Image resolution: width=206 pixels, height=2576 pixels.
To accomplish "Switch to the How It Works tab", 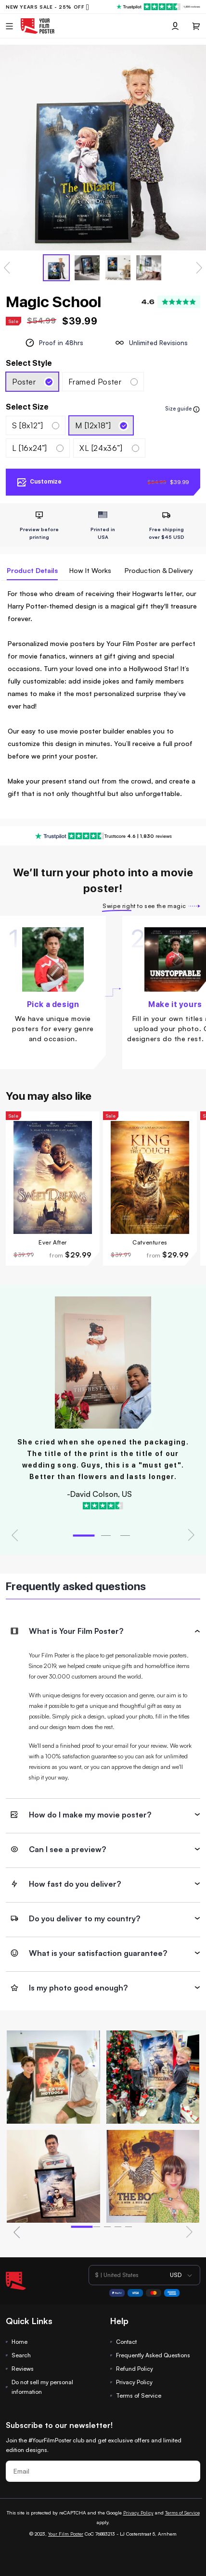I will [90, 571].
